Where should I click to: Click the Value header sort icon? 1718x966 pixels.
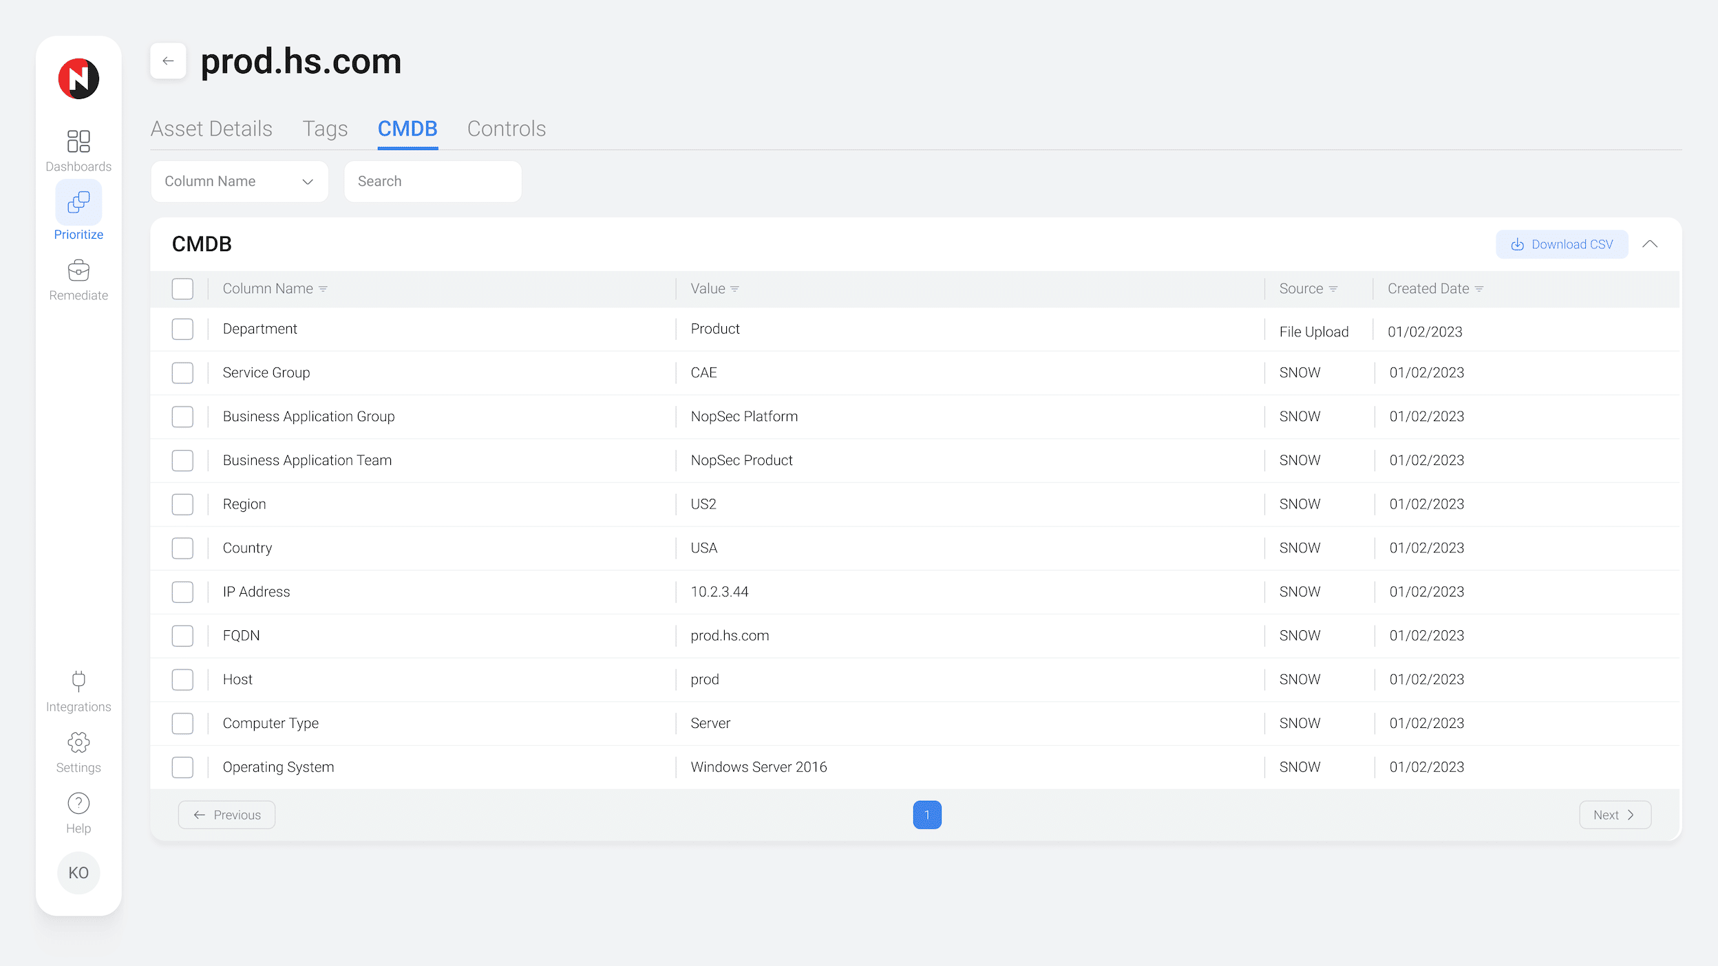pyautogui.click(x=734, y=289)
